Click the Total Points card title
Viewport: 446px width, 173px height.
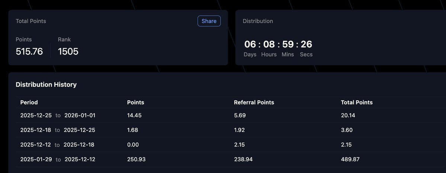[x=31, y=21]
